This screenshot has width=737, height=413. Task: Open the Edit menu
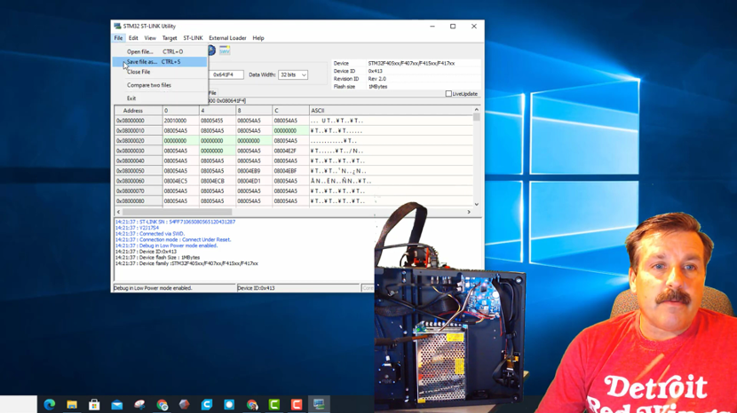pos(133,38)
